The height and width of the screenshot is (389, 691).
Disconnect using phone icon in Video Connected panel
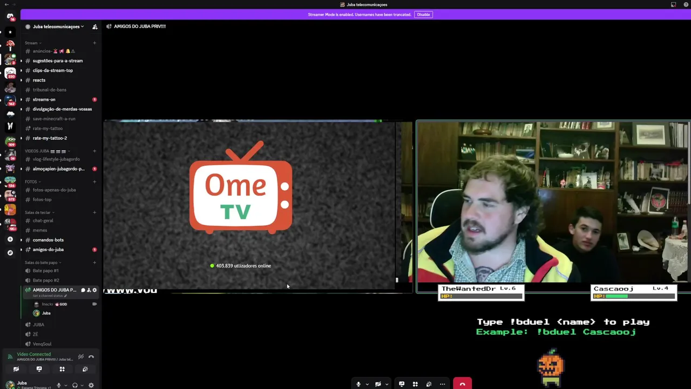pyautogui.click(x=91, y=357)
